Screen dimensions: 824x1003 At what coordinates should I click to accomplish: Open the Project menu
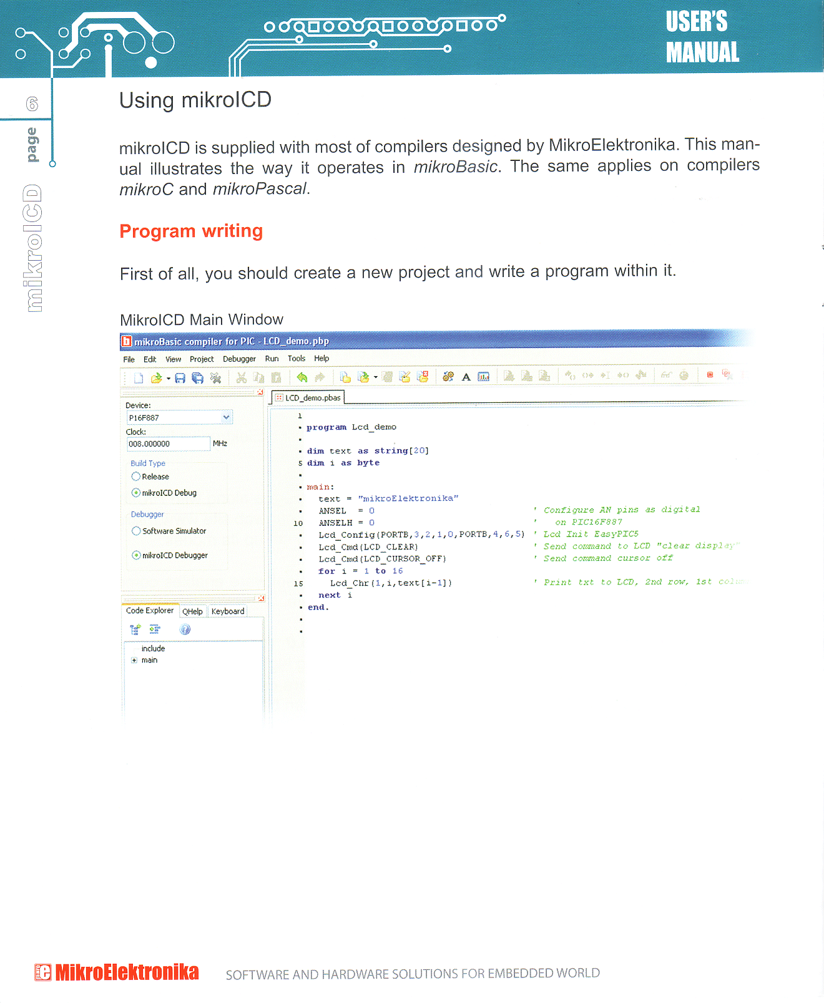pos(202,359)
